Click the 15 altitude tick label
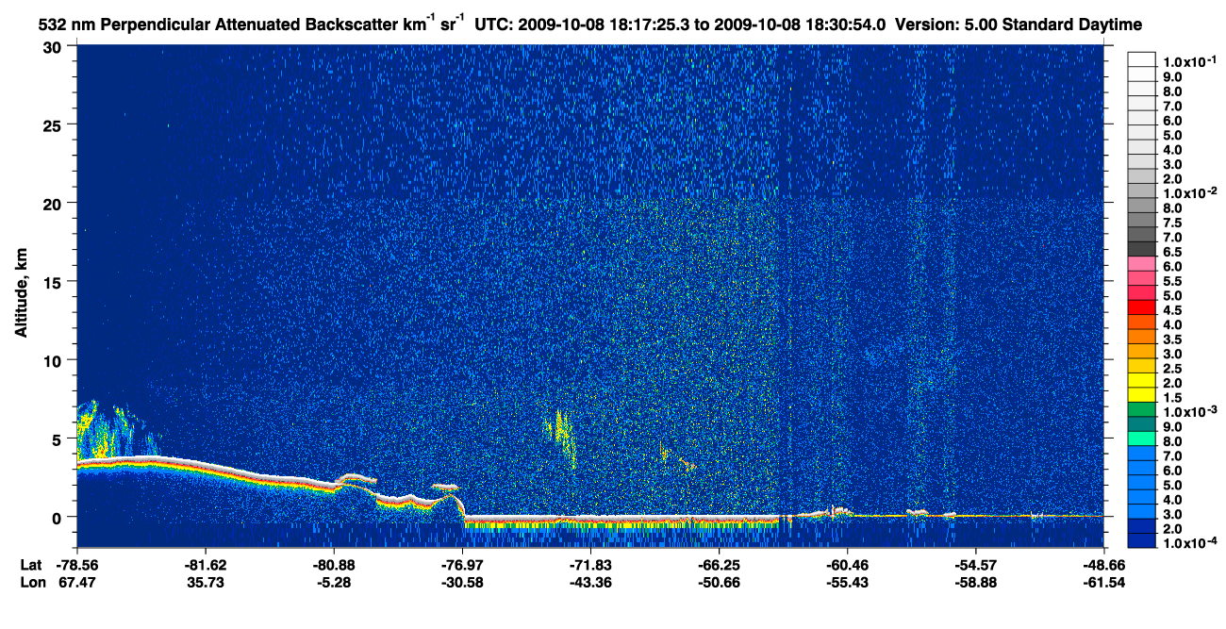Viewport: 1226px width, 629px height. click(x=55, y=281)
